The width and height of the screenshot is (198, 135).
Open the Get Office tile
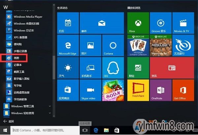click(x=183, y=90)
